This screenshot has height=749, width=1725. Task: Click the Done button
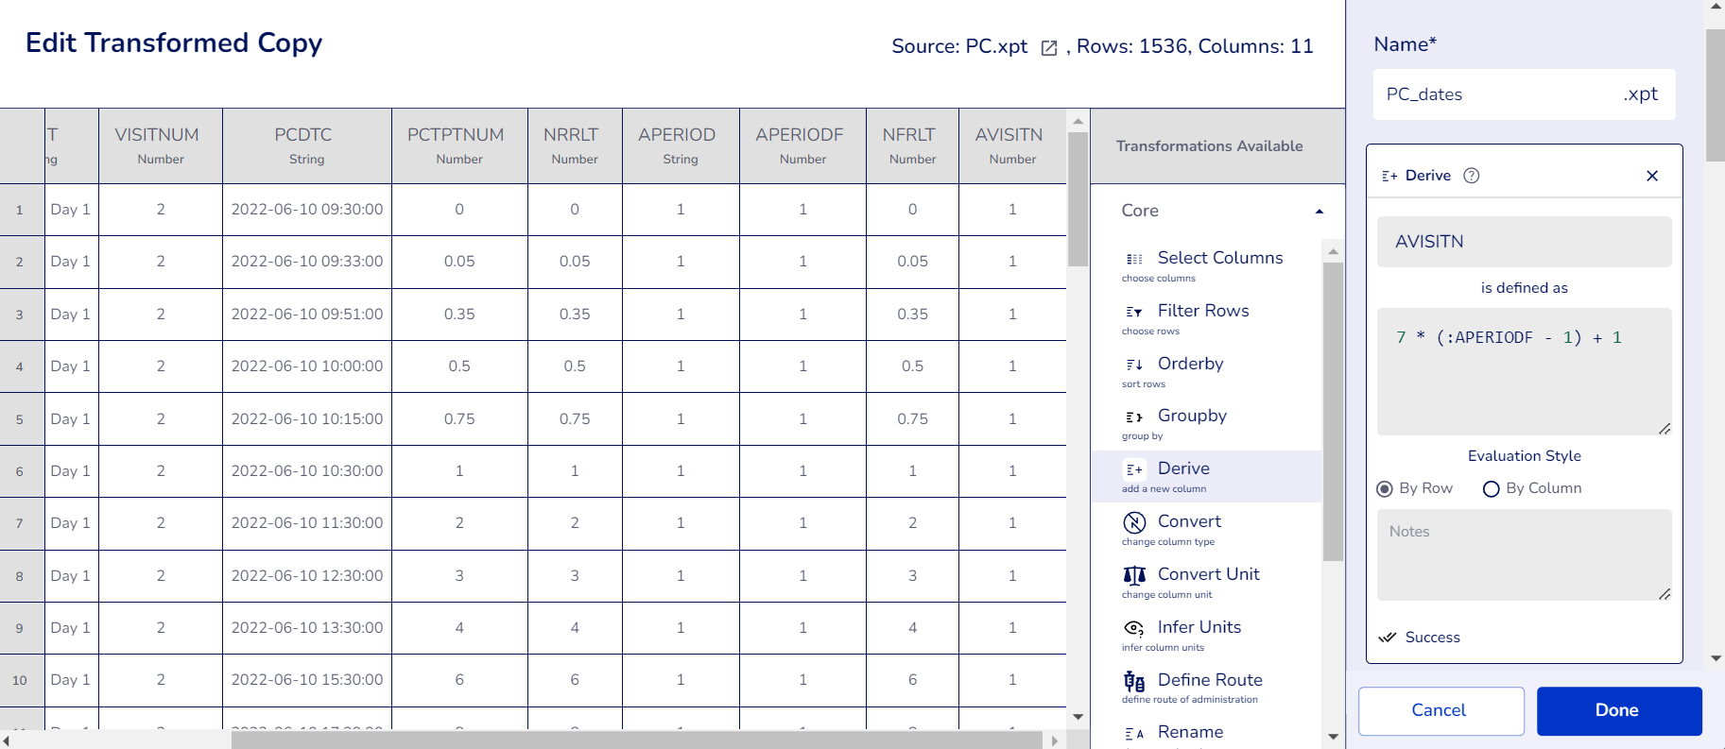1619,710
